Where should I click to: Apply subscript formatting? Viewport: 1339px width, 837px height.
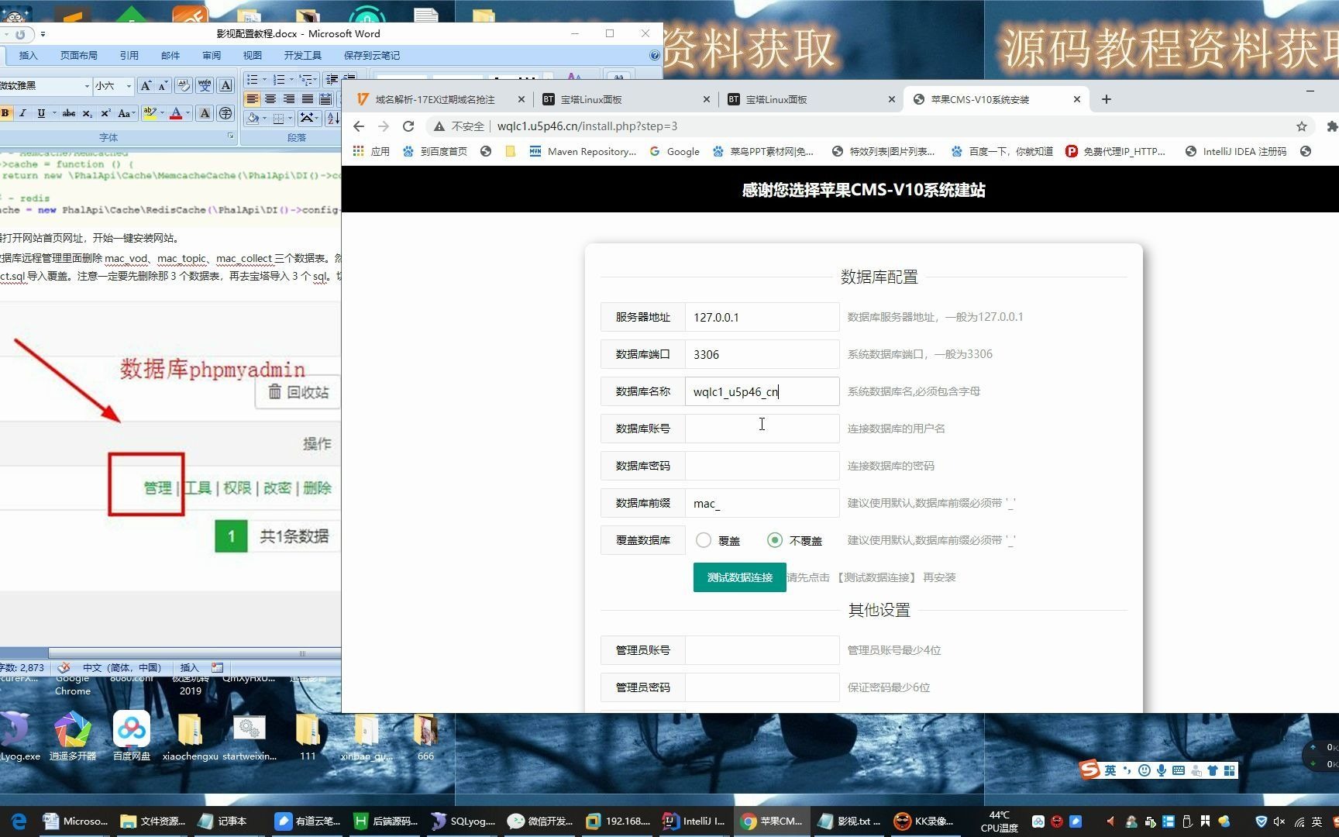tap(87, 113)
